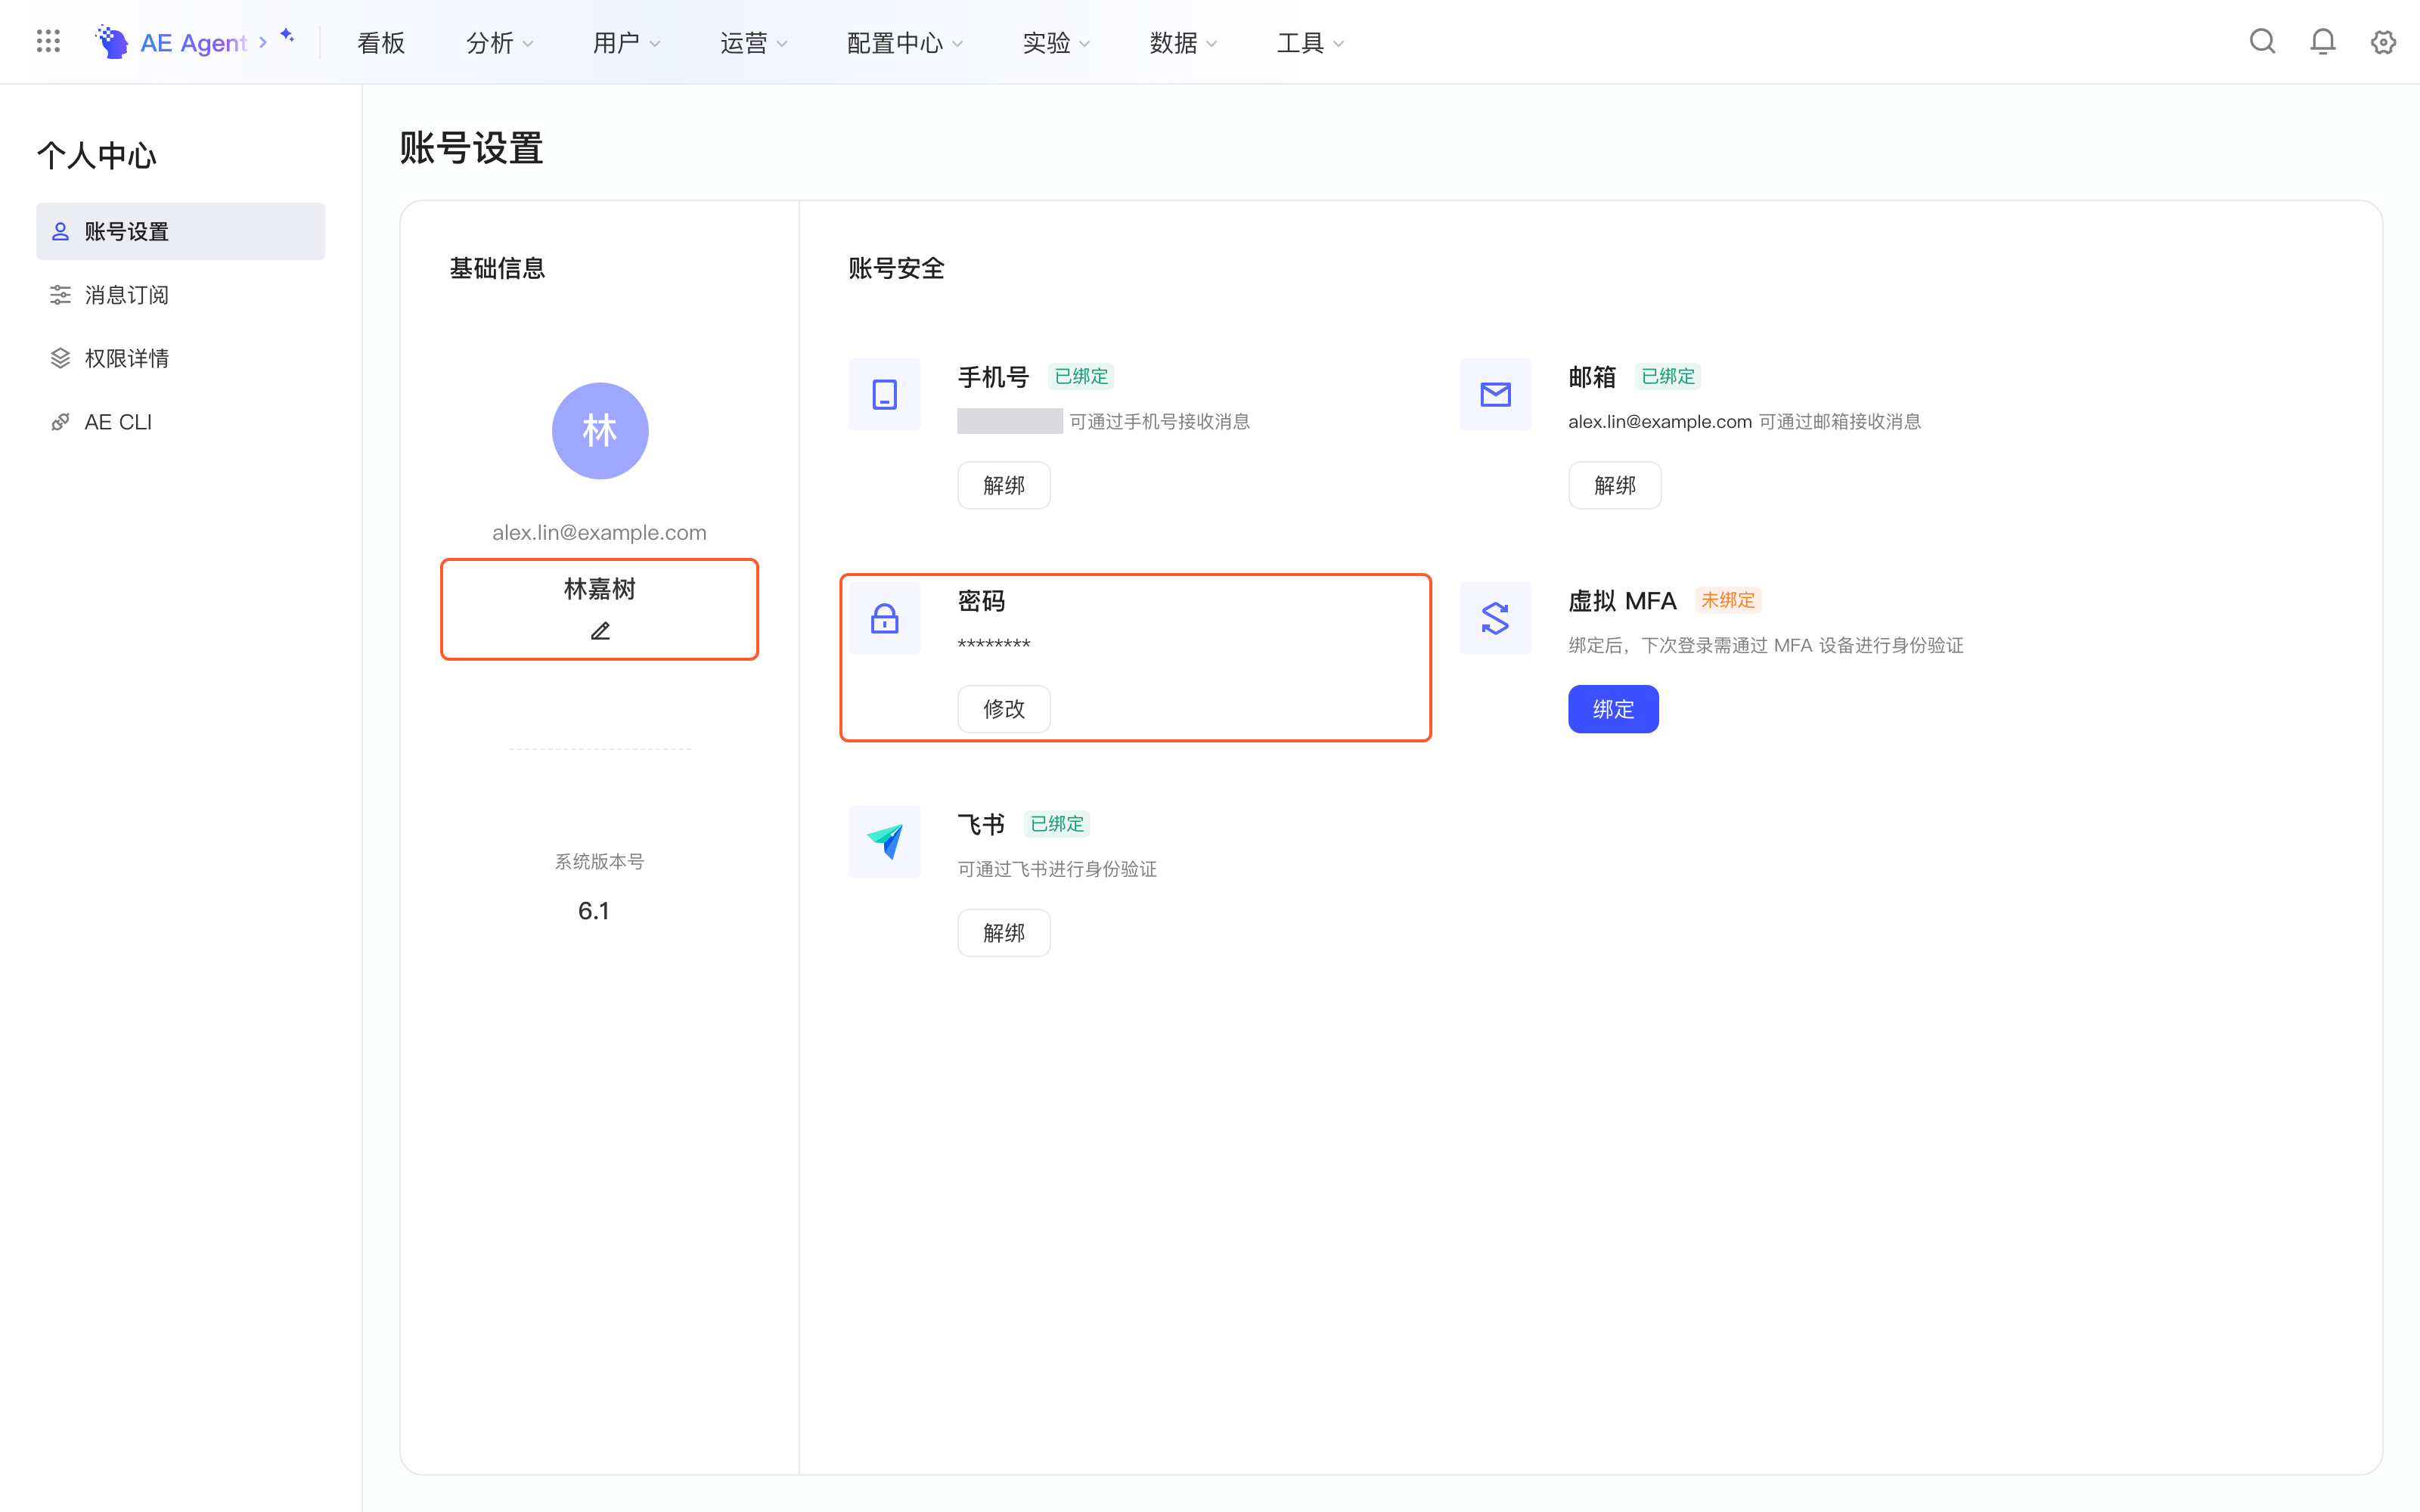The image size is (2420, 1512).
Task: Click the AE Agent product name
Action: click(194, 43)
